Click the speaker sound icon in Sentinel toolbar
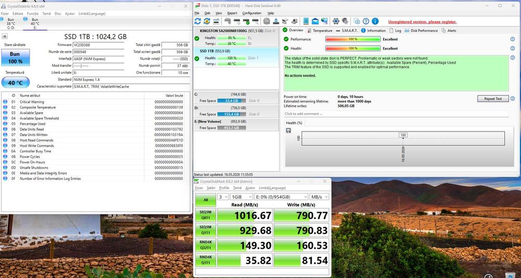 coord(345,21)
